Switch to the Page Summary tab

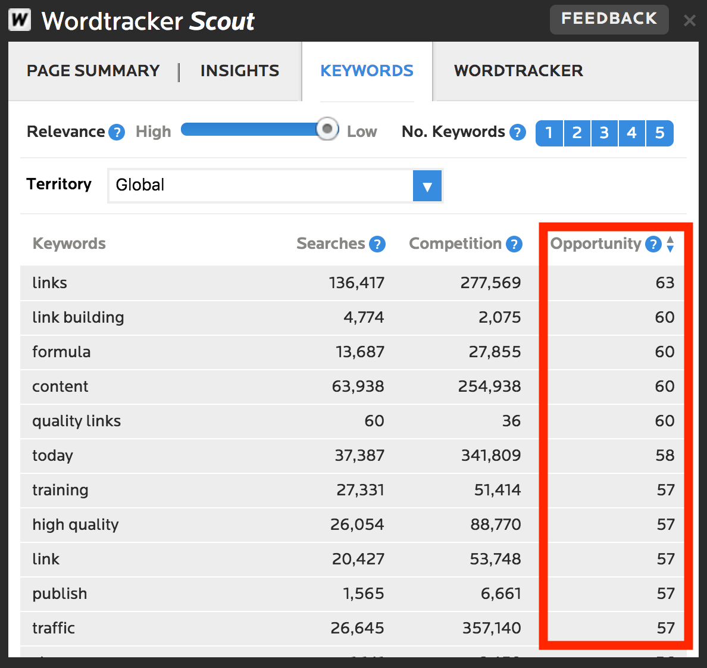click(x=93, y=70)
